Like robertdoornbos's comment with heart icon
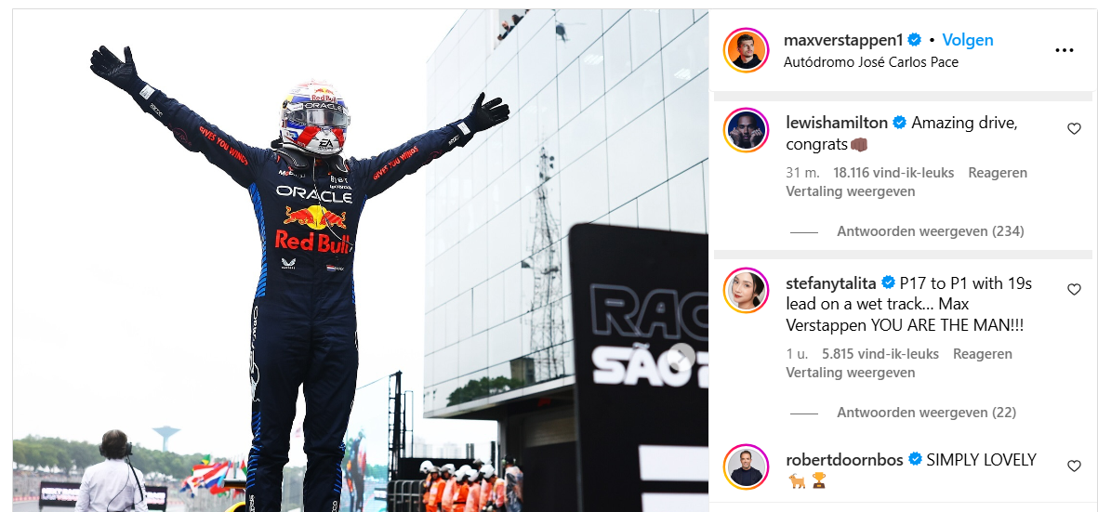1098x512 pixels. 1074,466
